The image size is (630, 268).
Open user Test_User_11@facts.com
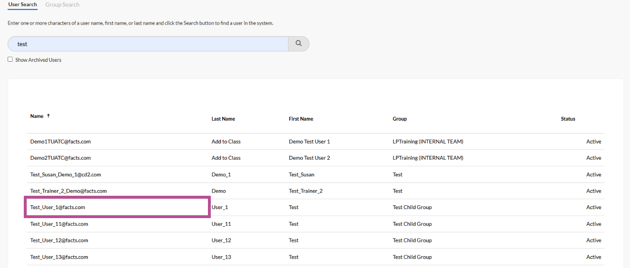[59, 224]
